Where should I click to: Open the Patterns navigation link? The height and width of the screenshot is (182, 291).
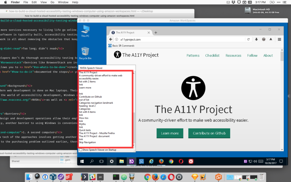point(193,56)
